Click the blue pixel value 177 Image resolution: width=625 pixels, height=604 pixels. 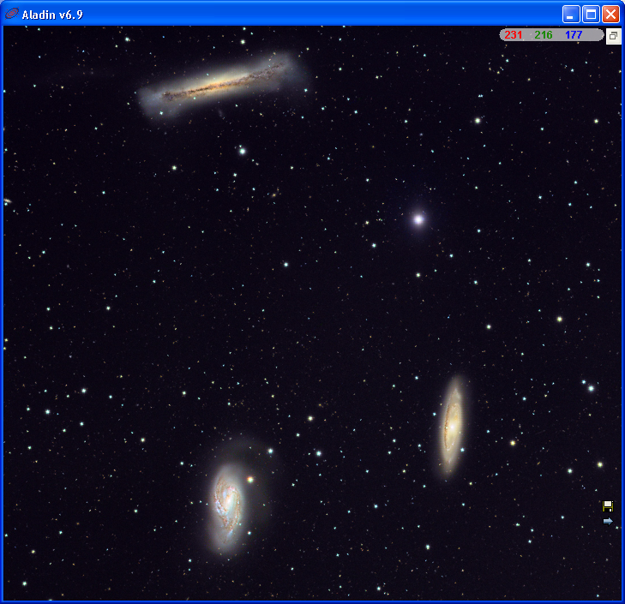[x=574, y=35]
